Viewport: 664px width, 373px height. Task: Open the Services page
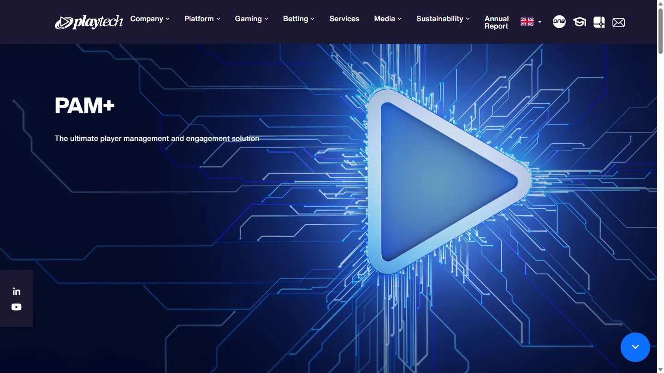(344, 19)
